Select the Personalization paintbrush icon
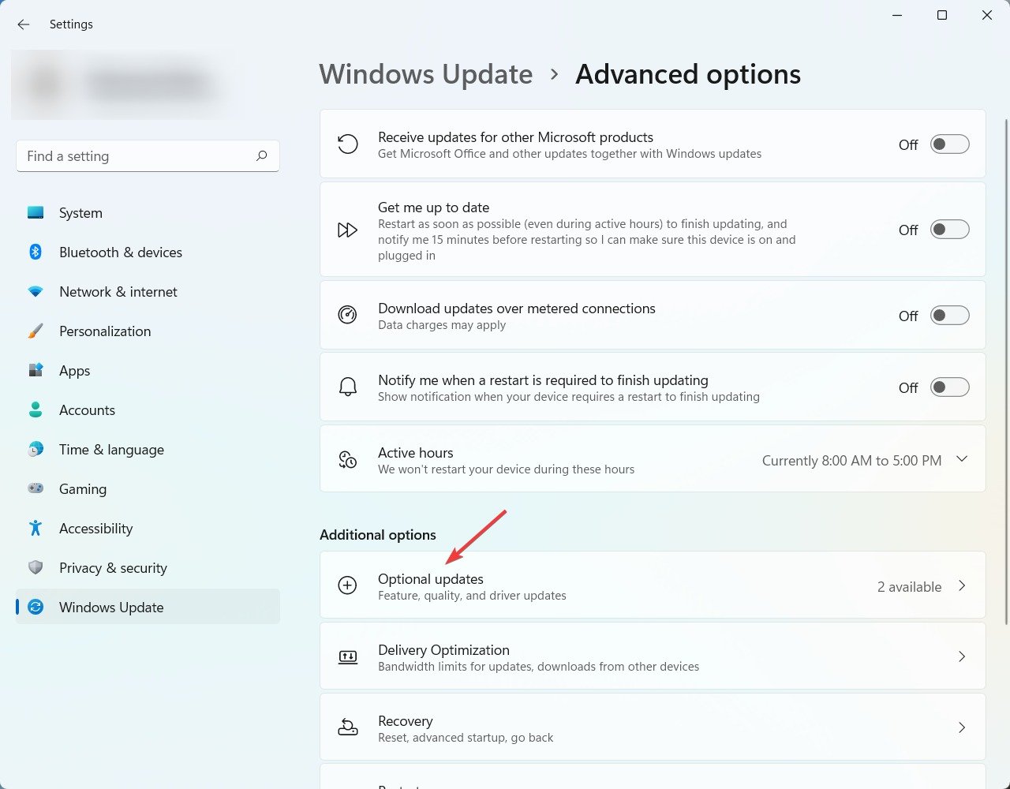The height and width of the screenshot is (789, 1010). click(x=36, y=331)
